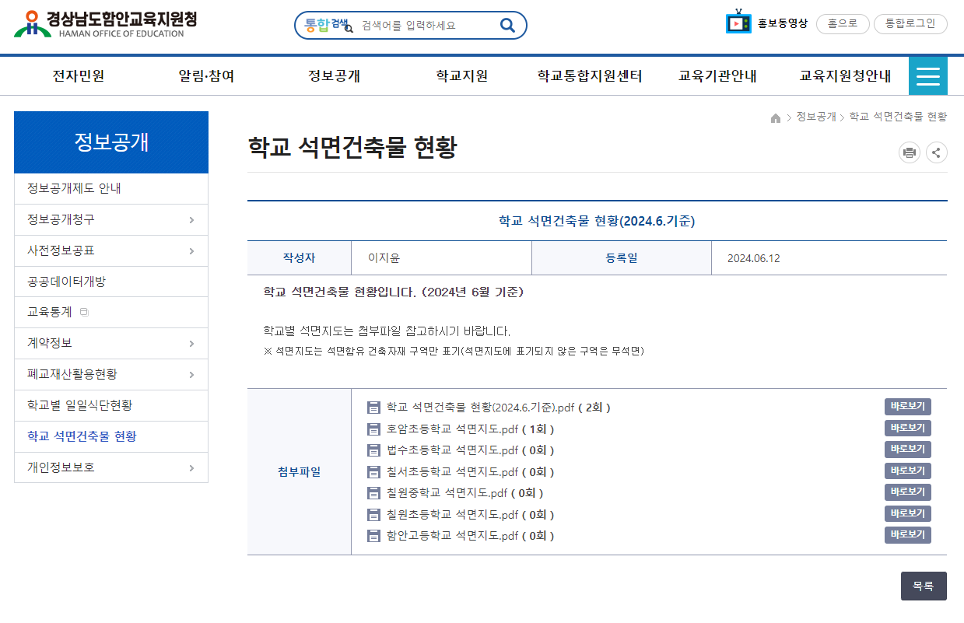Open the 정보공개 main menu
The width and height of the screenshot is (964, 623).
point(334,76)
